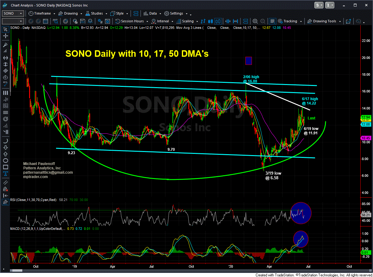The width and height of the screenshot is (373, 277).
Task: Click the I button in title bar
Action: [x=329, y=5]
